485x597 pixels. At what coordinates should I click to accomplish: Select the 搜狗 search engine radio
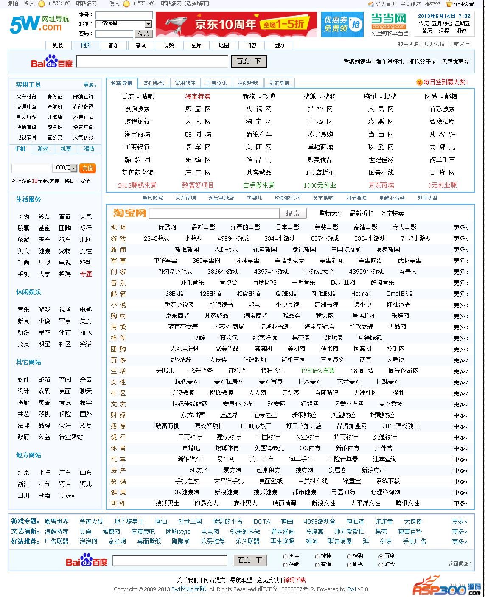[349, 556]
